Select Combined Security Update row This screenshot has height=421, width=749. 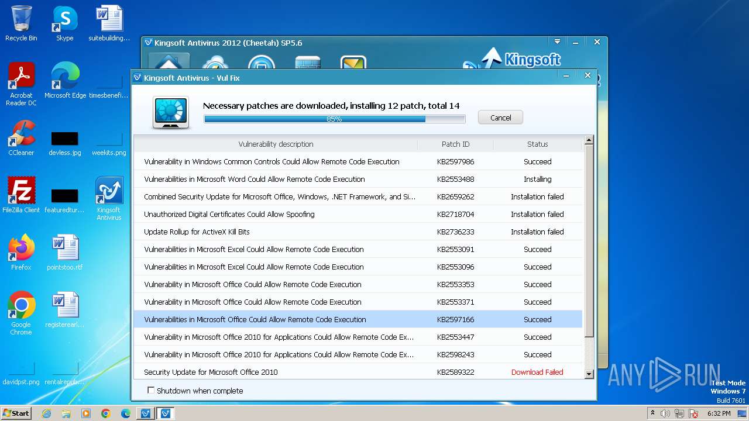pyautogui.click(x=358, y=196)
